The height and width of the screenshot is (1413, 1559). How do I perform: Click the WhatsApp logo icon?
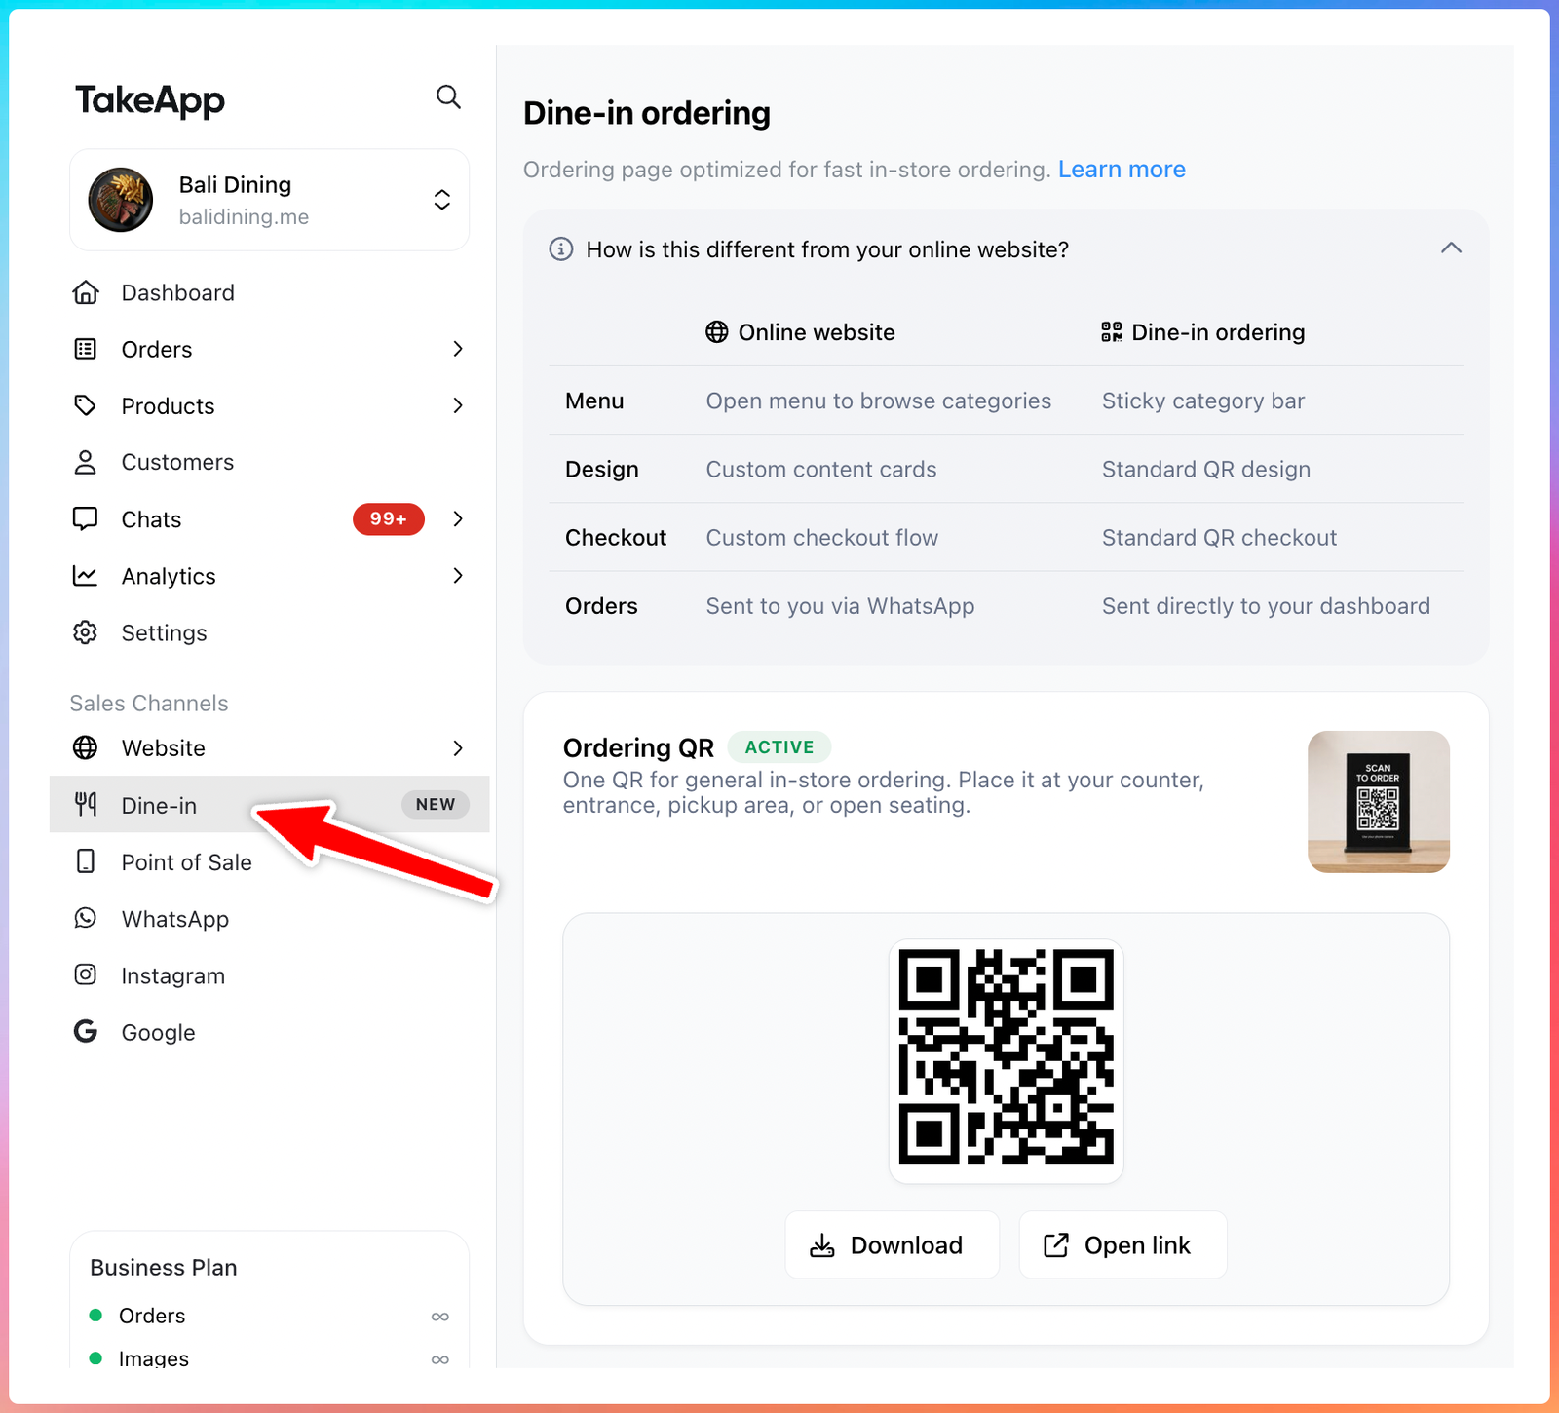(86, 918)
